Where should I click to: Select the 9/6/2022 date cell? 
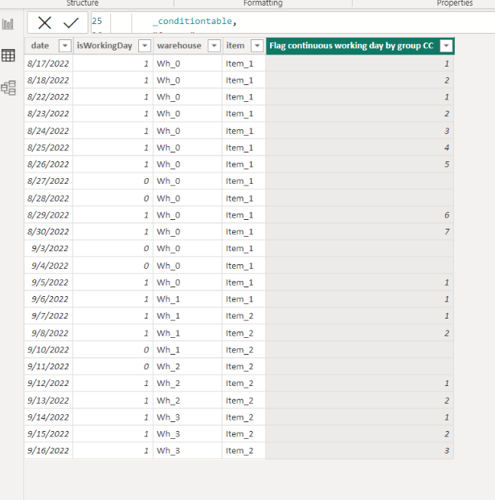48,299
